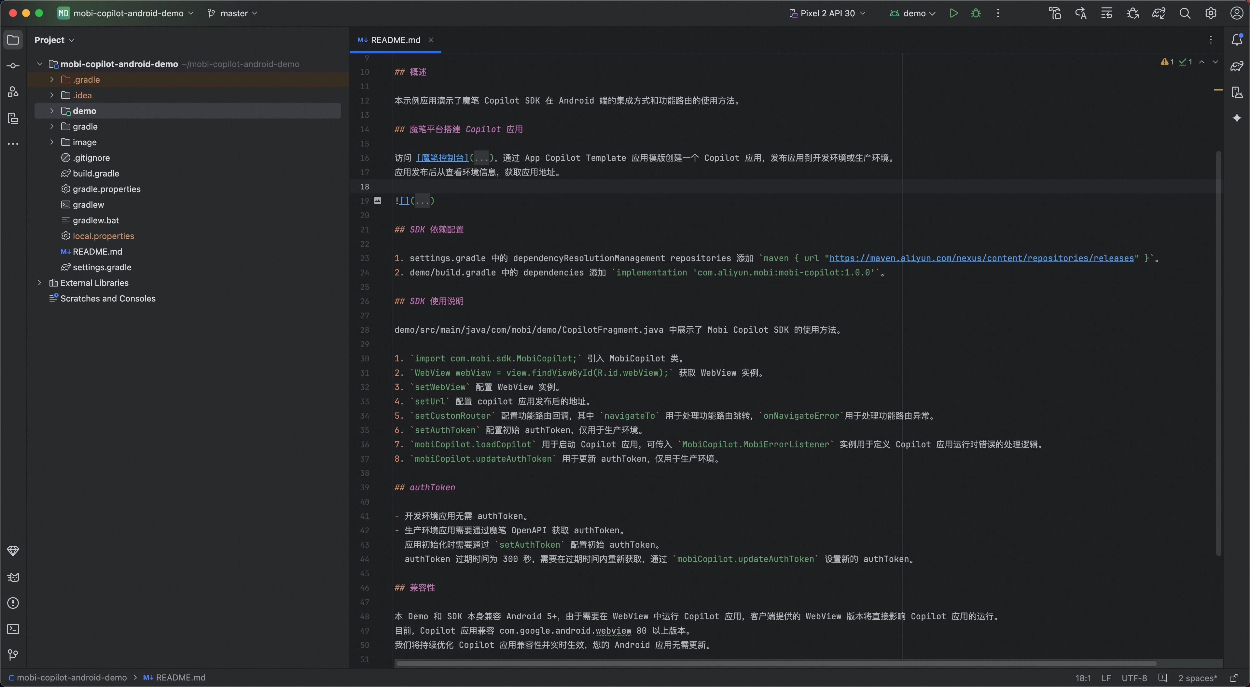Open Resource Manager in the left sidebar
The width and height of the screenshot is (1250, 687).
point(13,118)
